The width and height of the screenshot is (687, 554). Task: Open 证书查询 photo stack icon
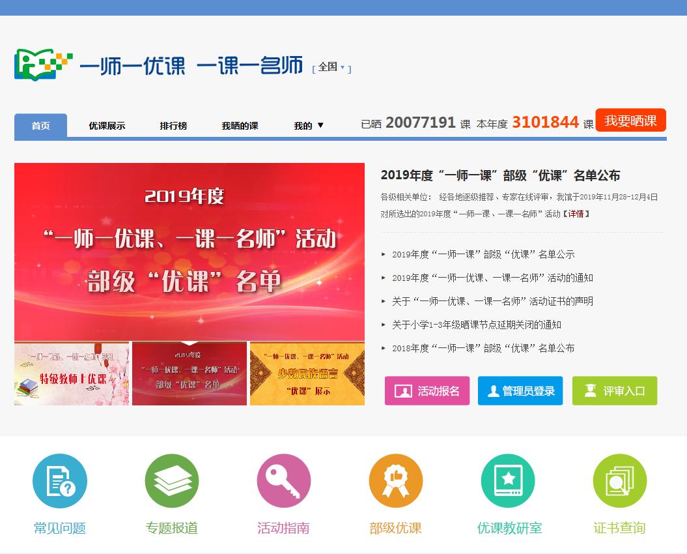click(x=619, y=480)
